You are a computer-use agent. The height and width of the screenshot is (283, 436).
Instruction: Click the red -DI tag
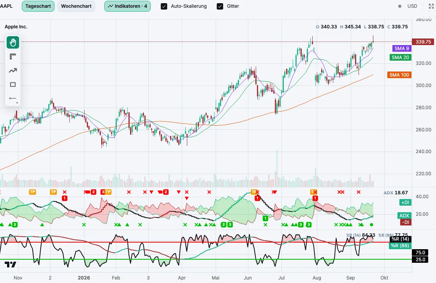405,222
